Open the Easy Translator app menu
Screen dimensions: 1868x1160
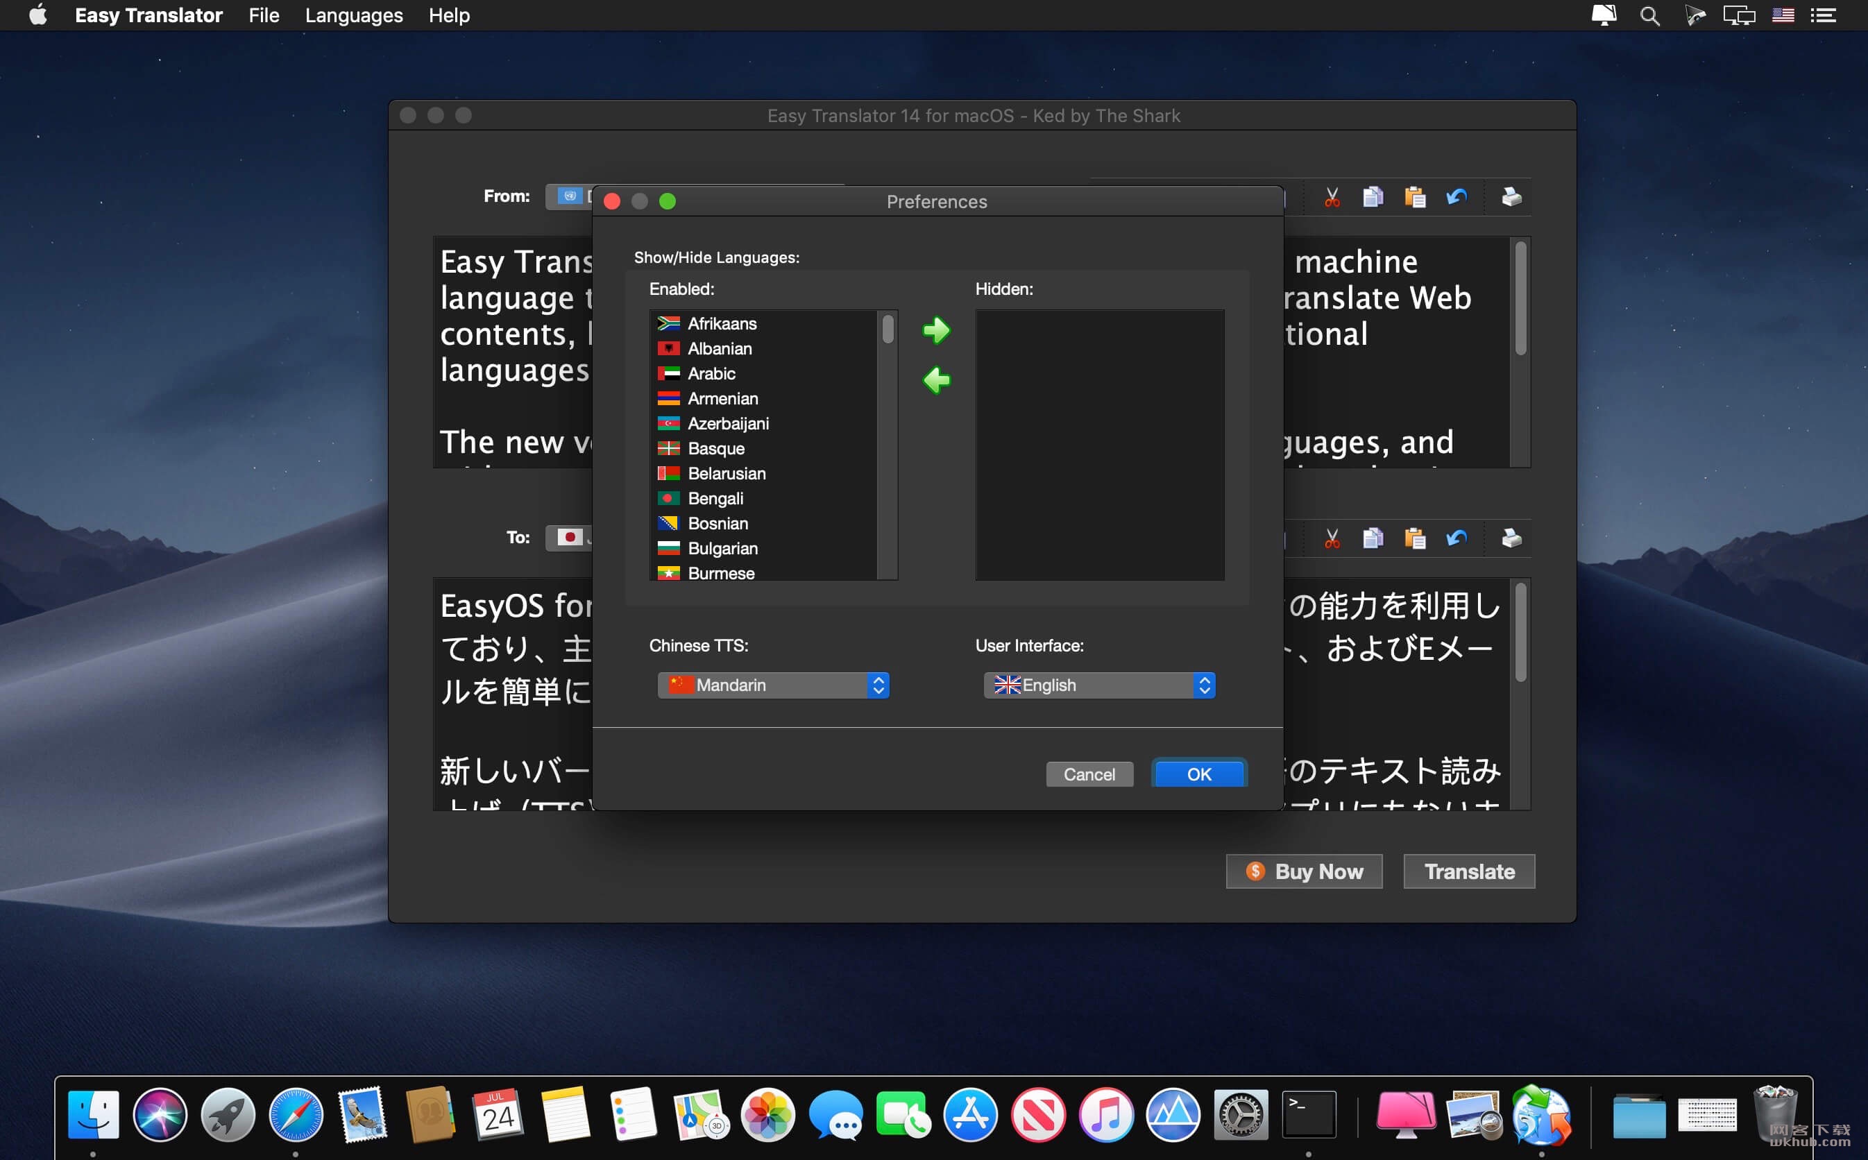(x=148, y=15)
